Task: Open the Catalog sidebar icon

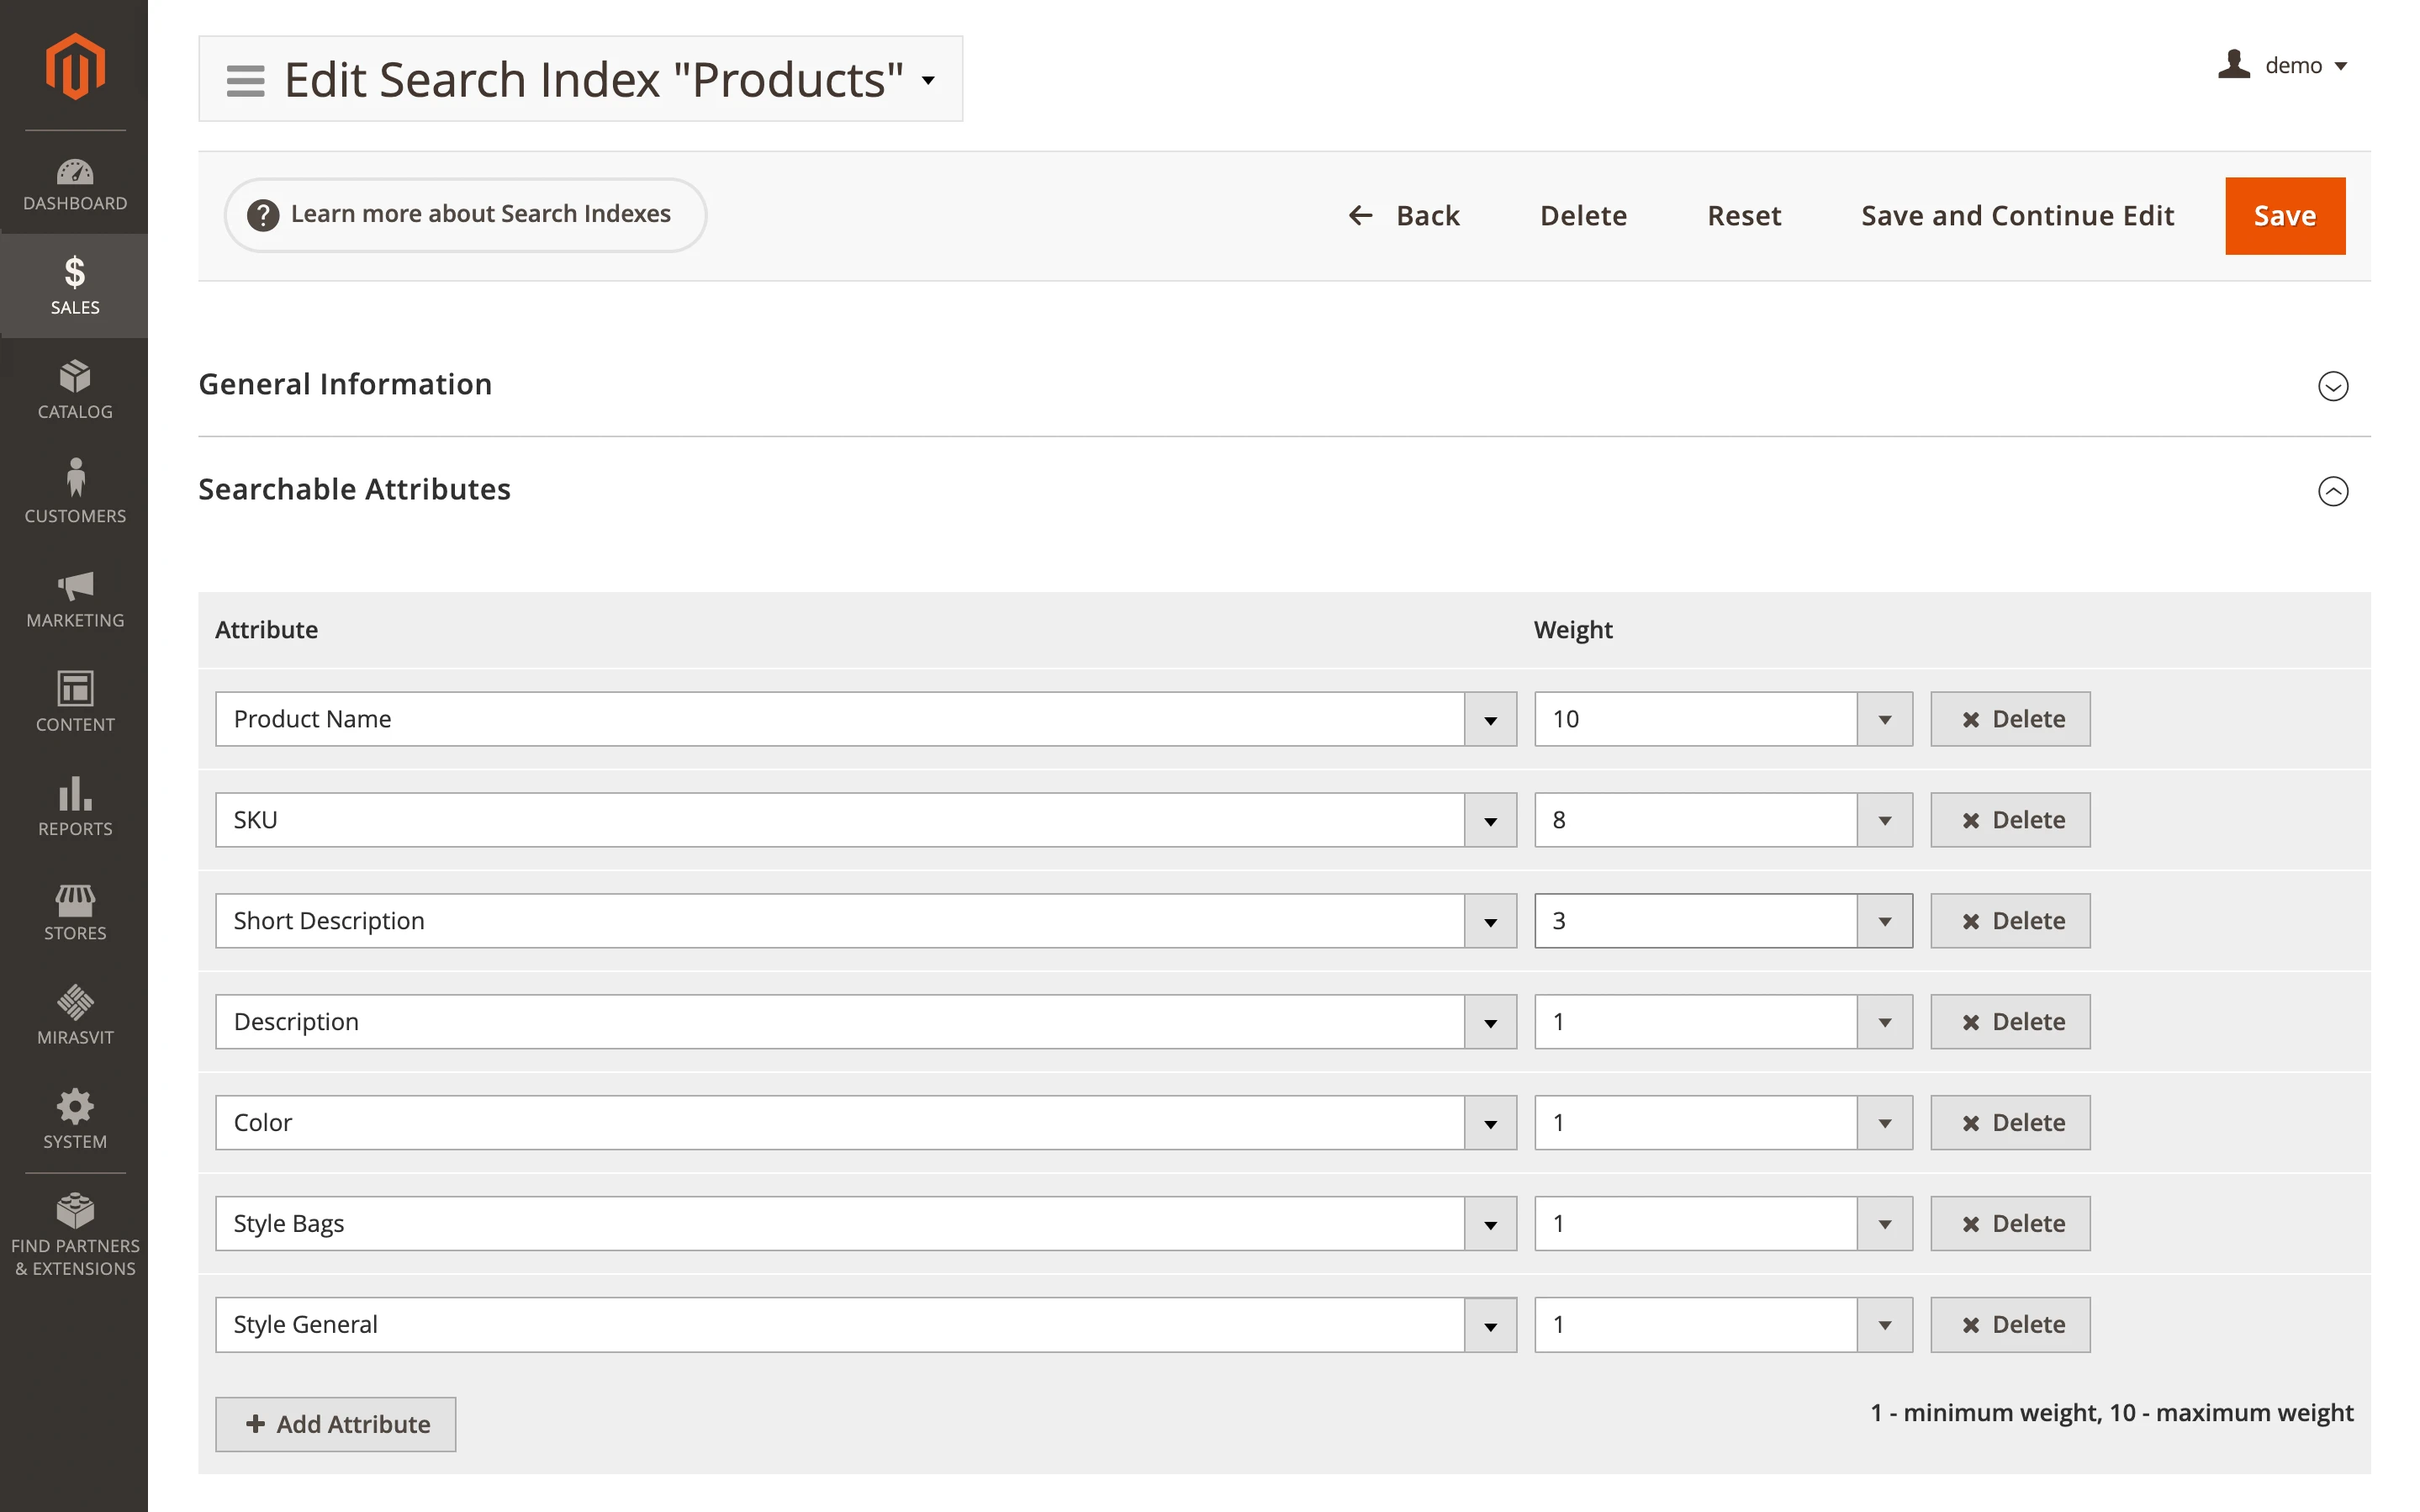Action: tap(75, 389)
